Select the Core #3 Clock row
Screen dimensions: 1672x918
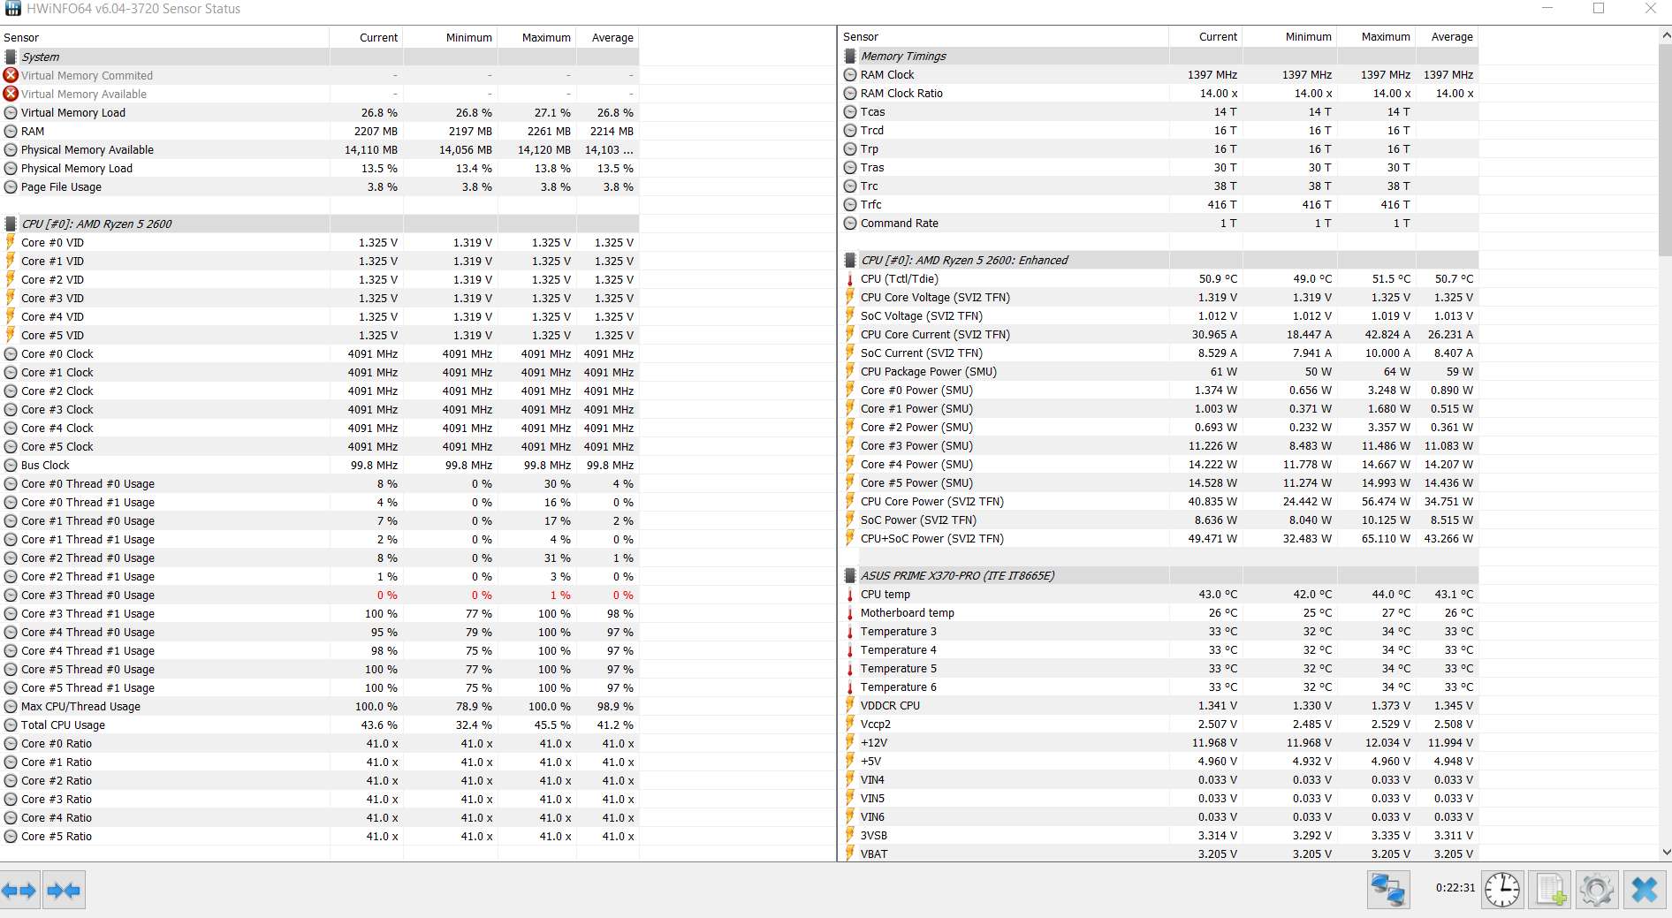point(319,409)
